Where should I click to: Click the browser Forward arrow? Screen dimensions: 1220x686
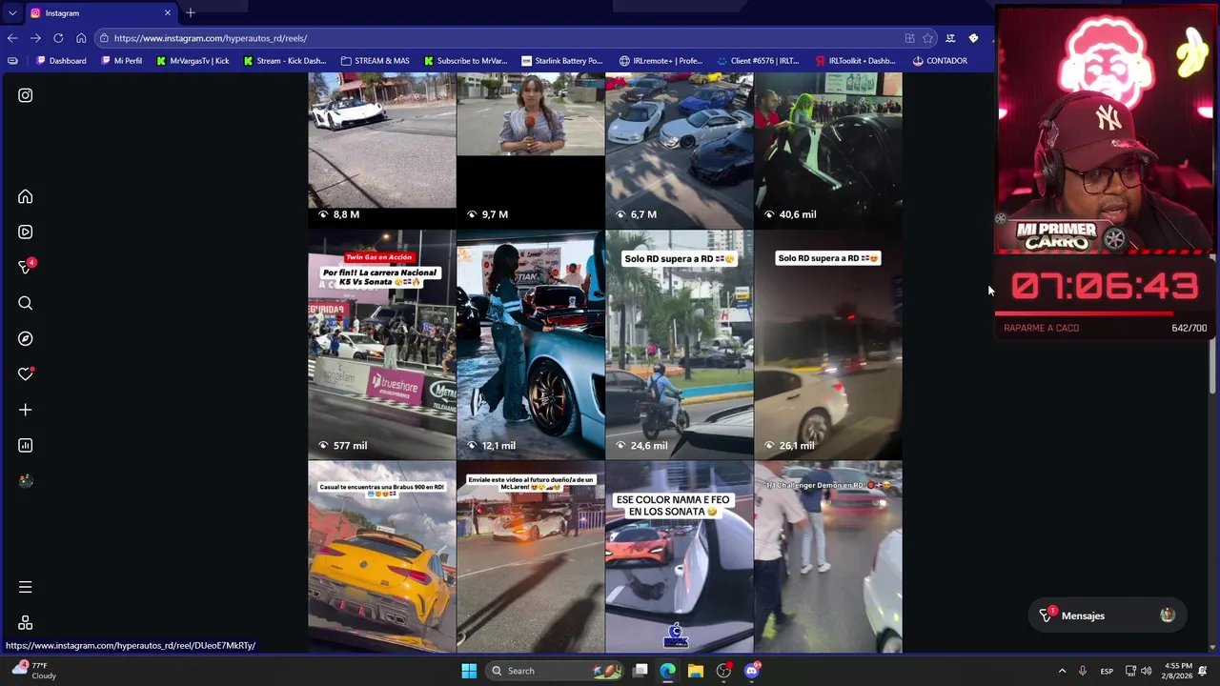[x=35, y=38]
